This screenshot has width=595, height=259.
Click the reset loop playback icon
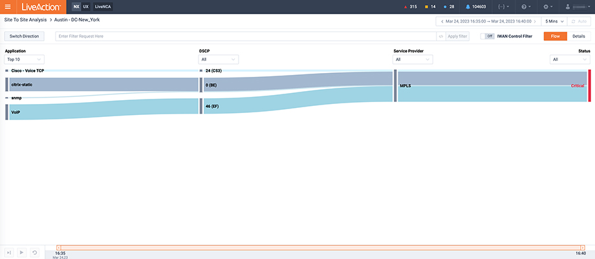click(x=34, y=253)
